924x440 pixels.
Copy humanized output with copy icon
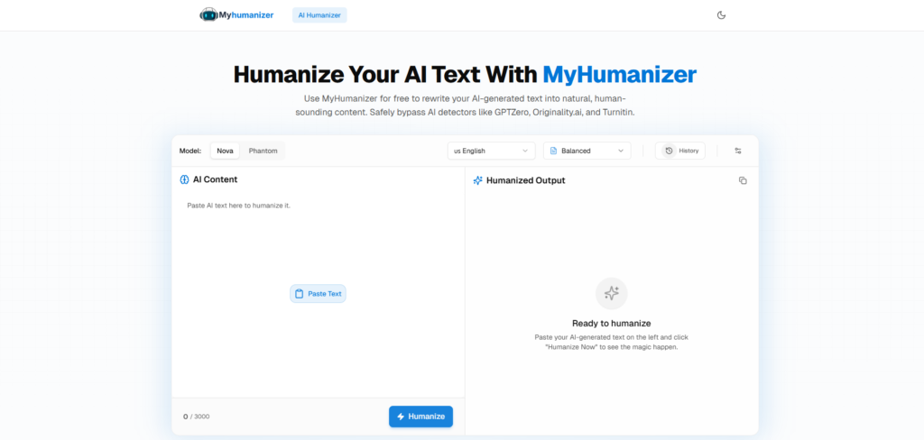[743, 180]
